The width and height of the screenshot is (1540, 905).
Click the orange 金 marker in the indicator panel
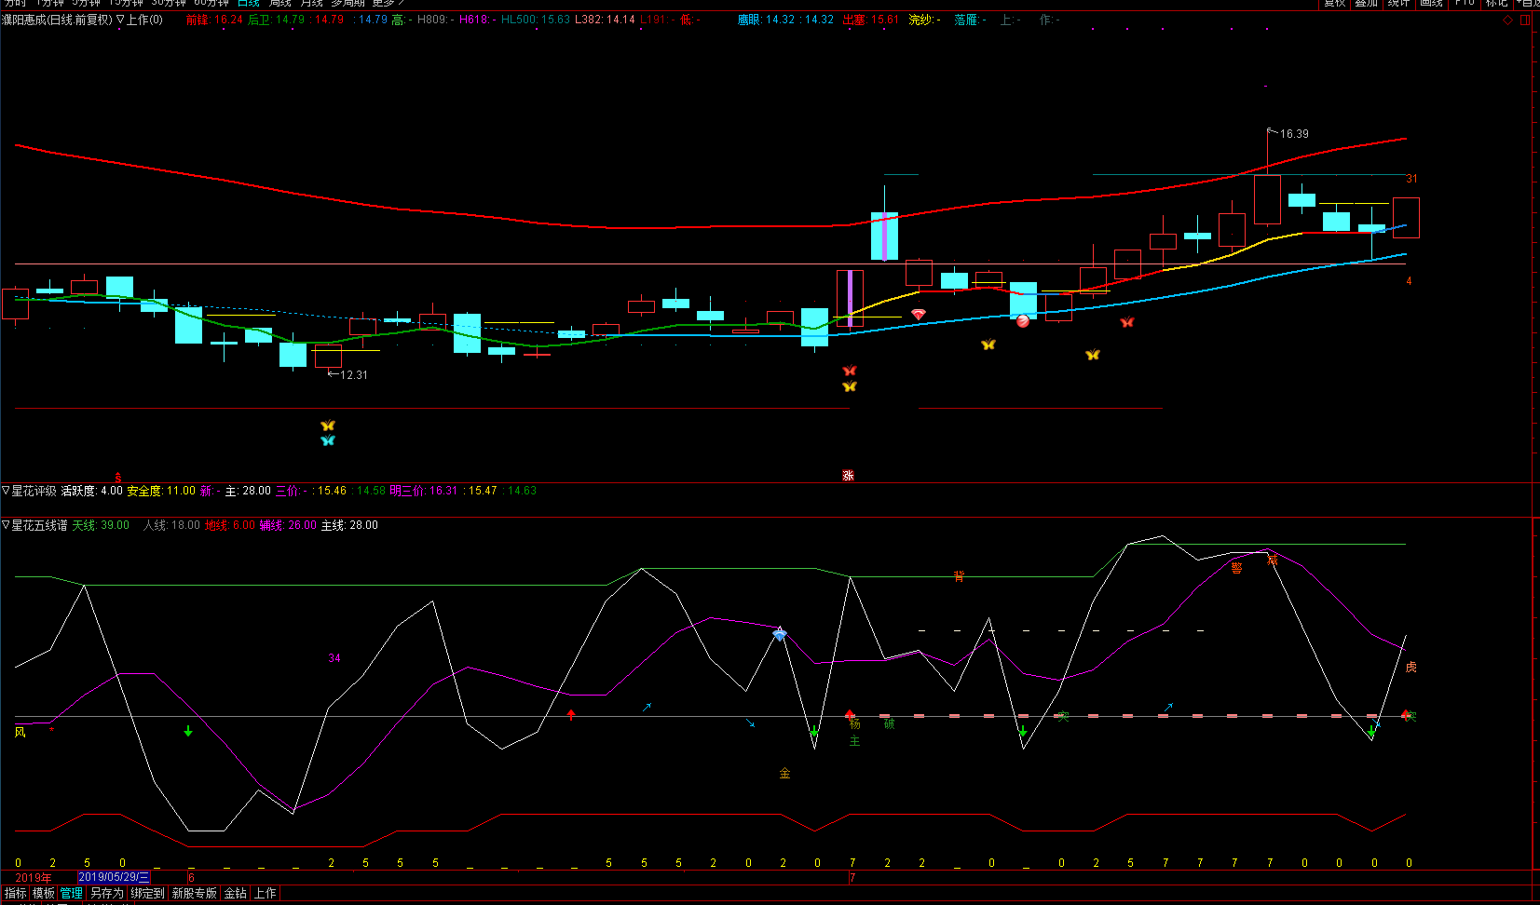click(x=784, y=773)
